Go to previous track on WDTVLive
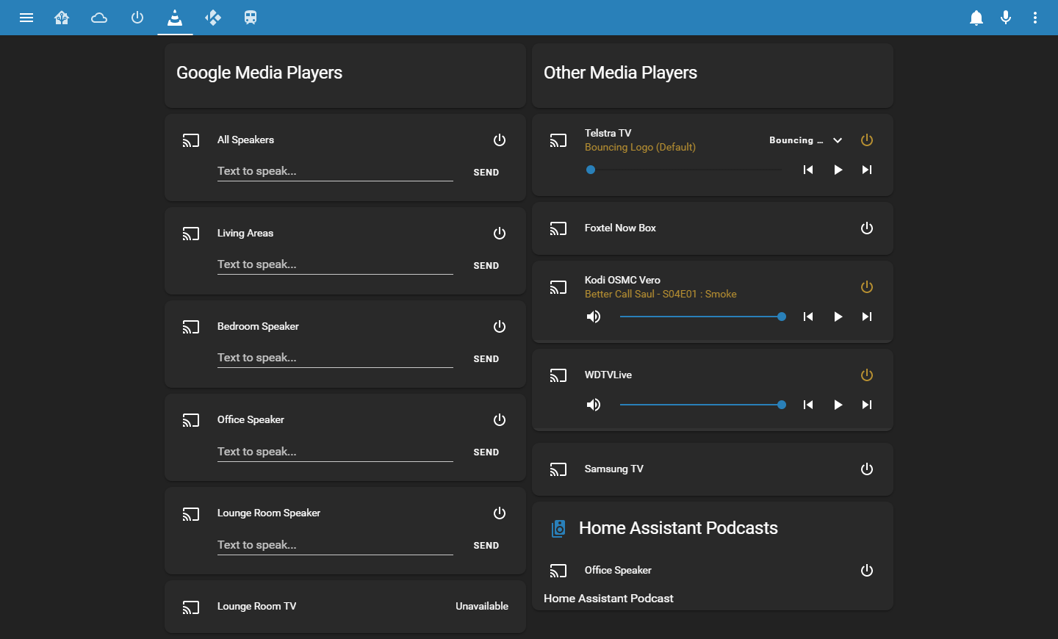 coord(808,405)
